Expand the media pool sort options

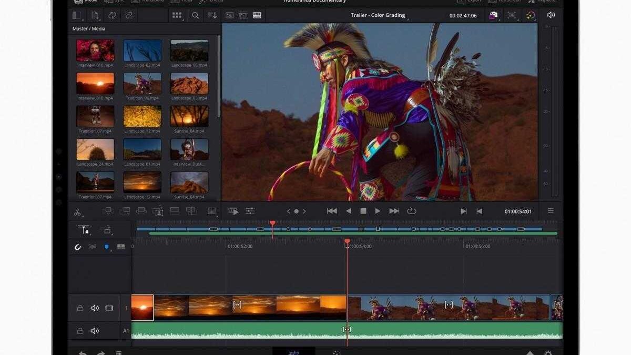pyautogui.click(x=212, y=16)
